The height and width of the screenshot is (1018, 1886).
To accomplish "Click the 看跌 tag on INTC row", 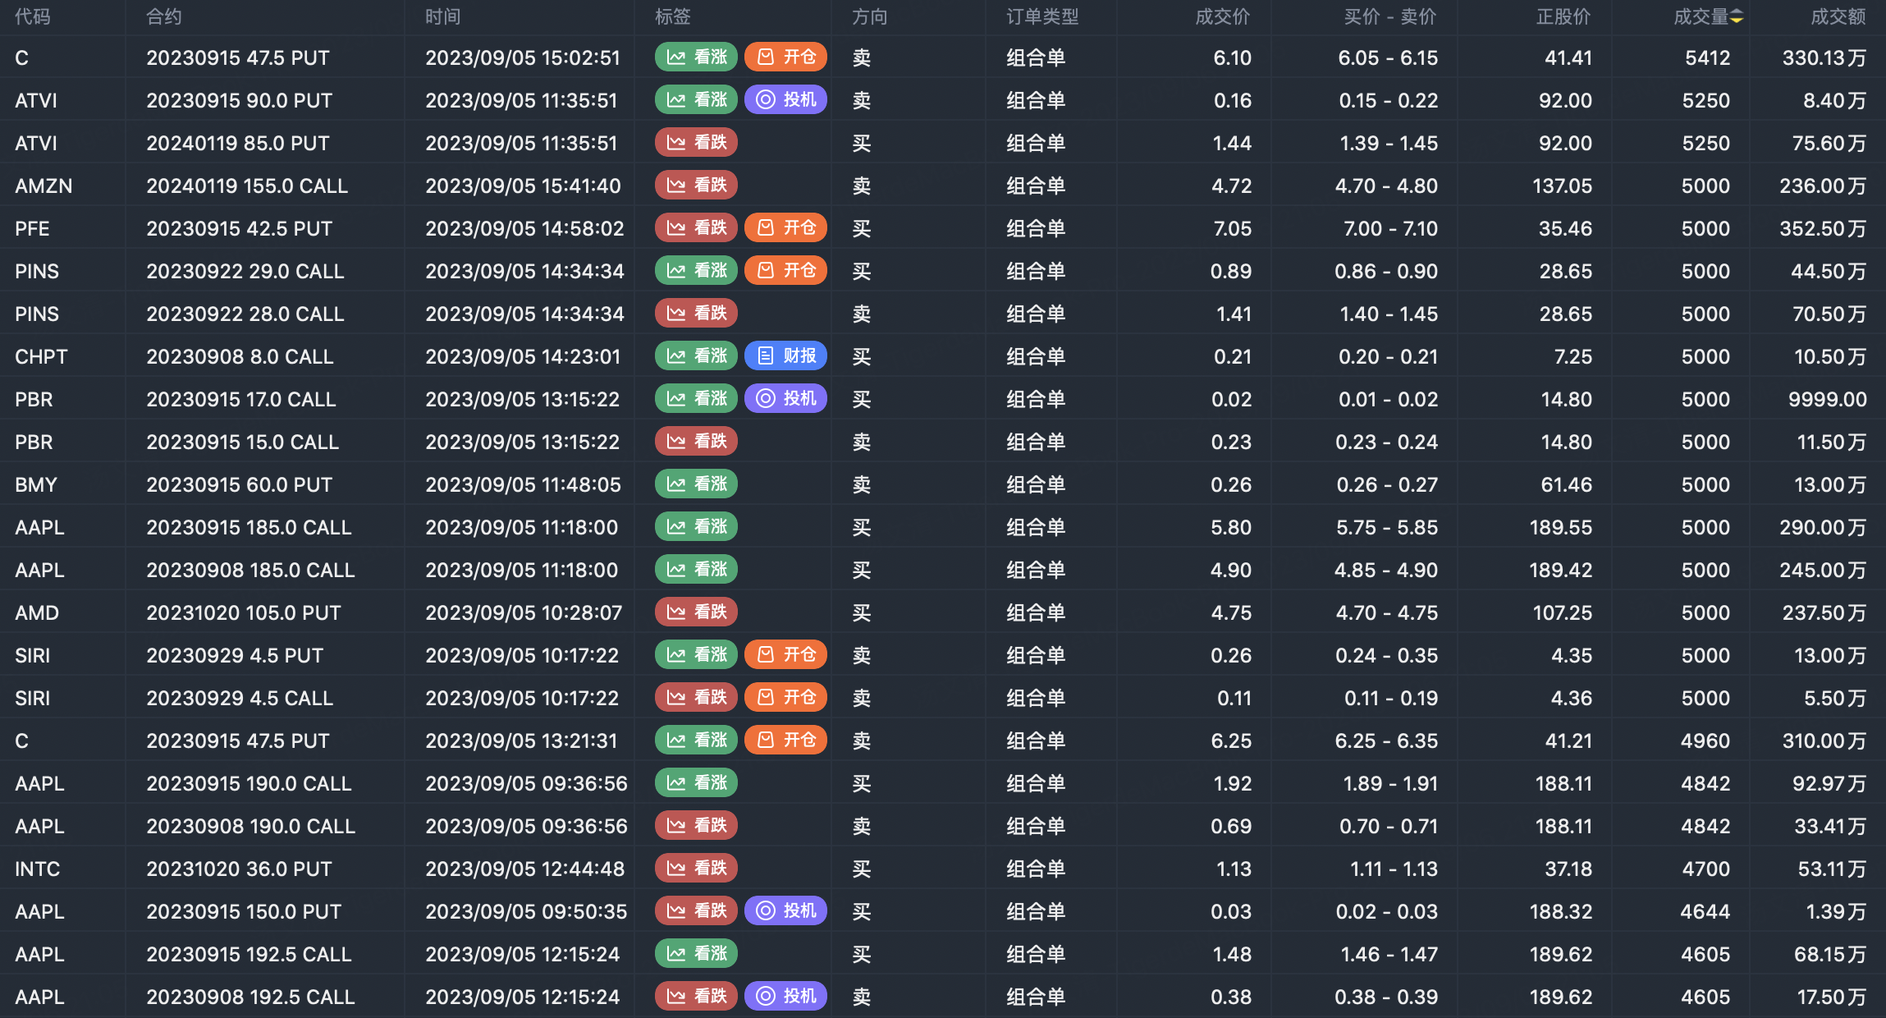I will 696,869.
